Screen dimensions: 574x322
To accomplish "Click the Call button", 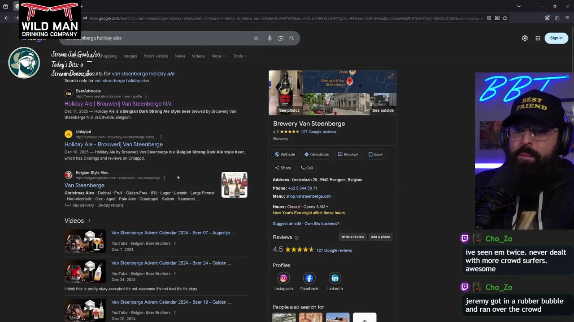I will click(307, 168).
